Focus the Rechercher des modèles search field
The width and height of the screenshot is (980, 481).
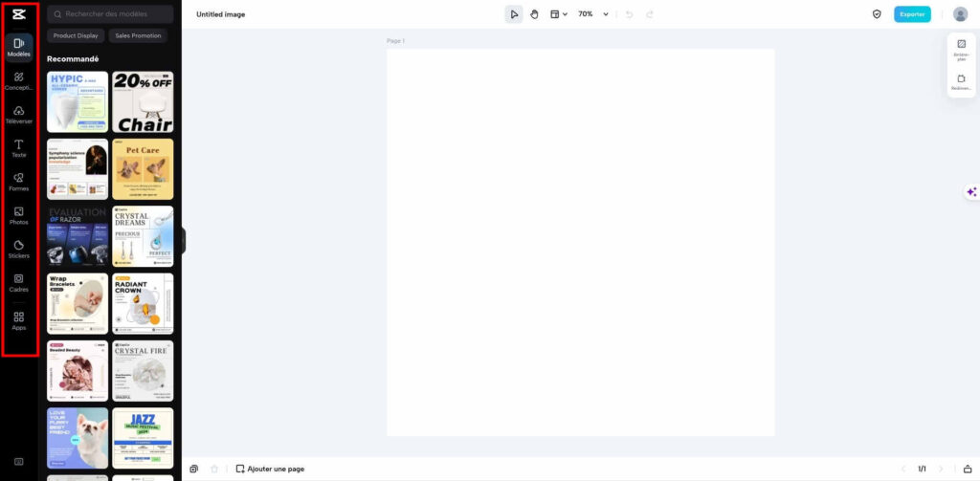[x=110, y=13]
